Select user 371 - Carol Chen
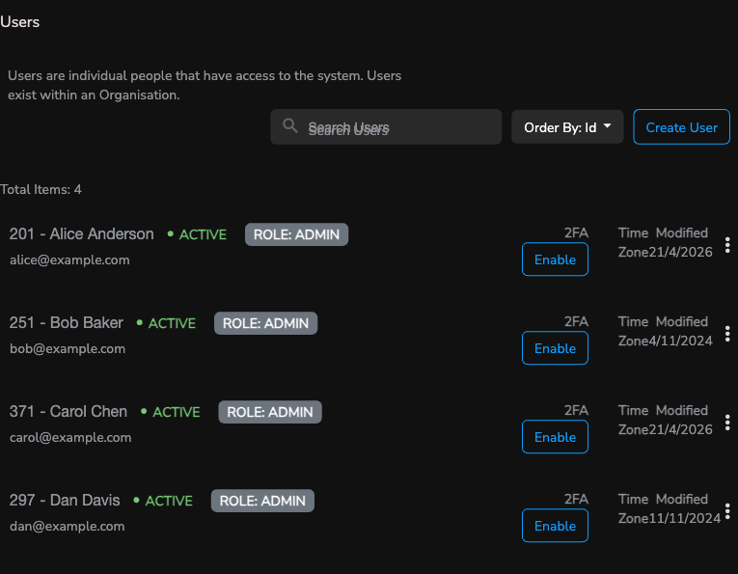Screen dimensions: 738x574 pos(68,412)
